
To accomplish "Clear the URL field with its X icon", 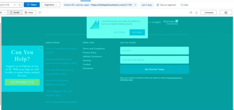I will coord(15,5).
